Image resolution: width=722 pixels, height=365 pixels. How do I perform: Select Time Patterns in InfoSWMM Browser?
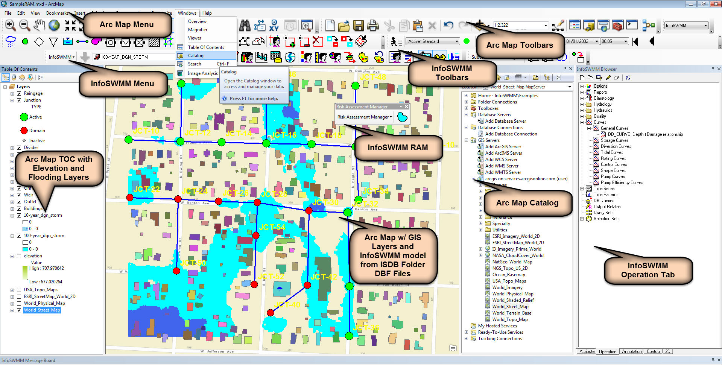click(606, 195)
